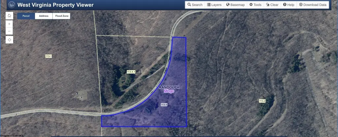Zoom out with the minus button
338x137 pixels.
pos(9,31)
